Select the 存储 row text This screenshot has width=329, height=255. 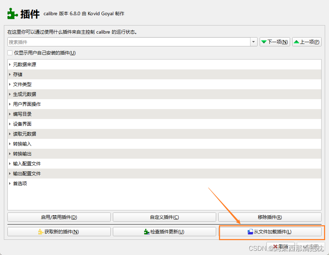coord(18,74)
